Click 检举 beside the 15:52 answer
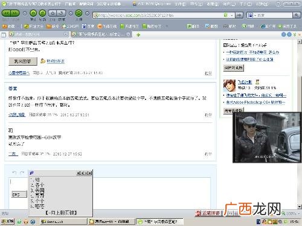This screenshot has height=226, width=302. click(x=208, y=154)
